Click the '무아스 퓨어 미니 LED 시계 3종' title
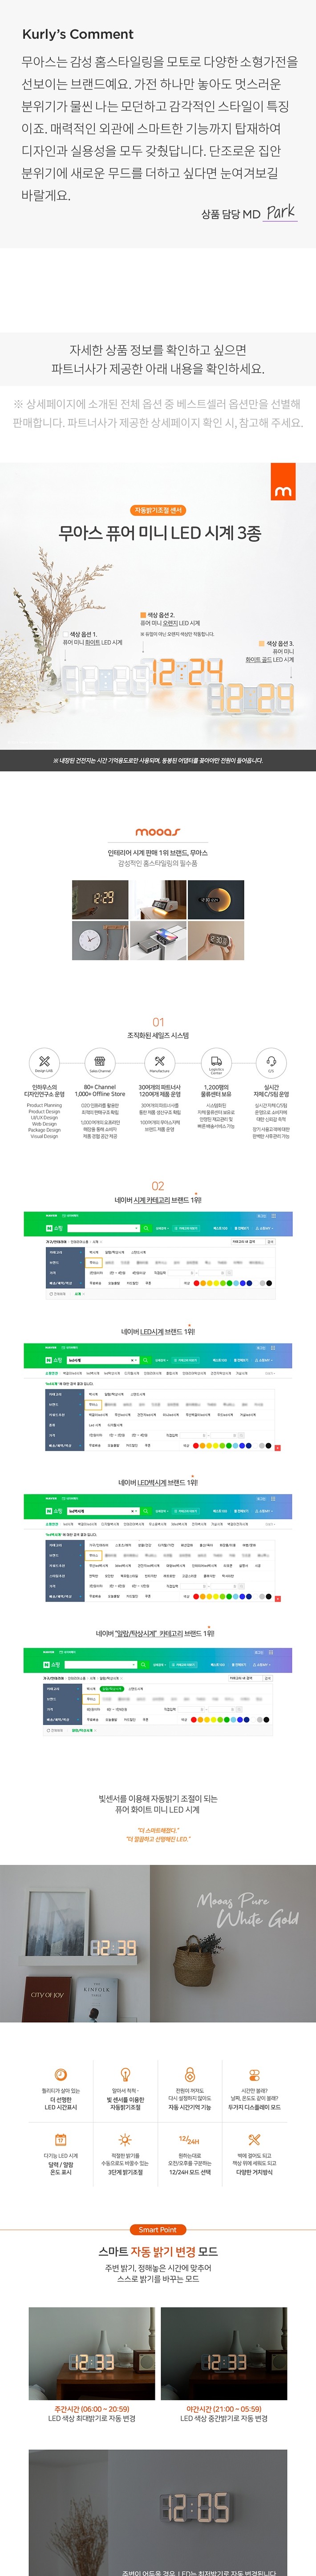The width and height of the screenshot is (316, 2576). click(x=159, y=533)
